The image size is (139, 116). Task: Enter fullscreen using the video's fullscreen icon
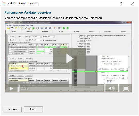(126, 88)
